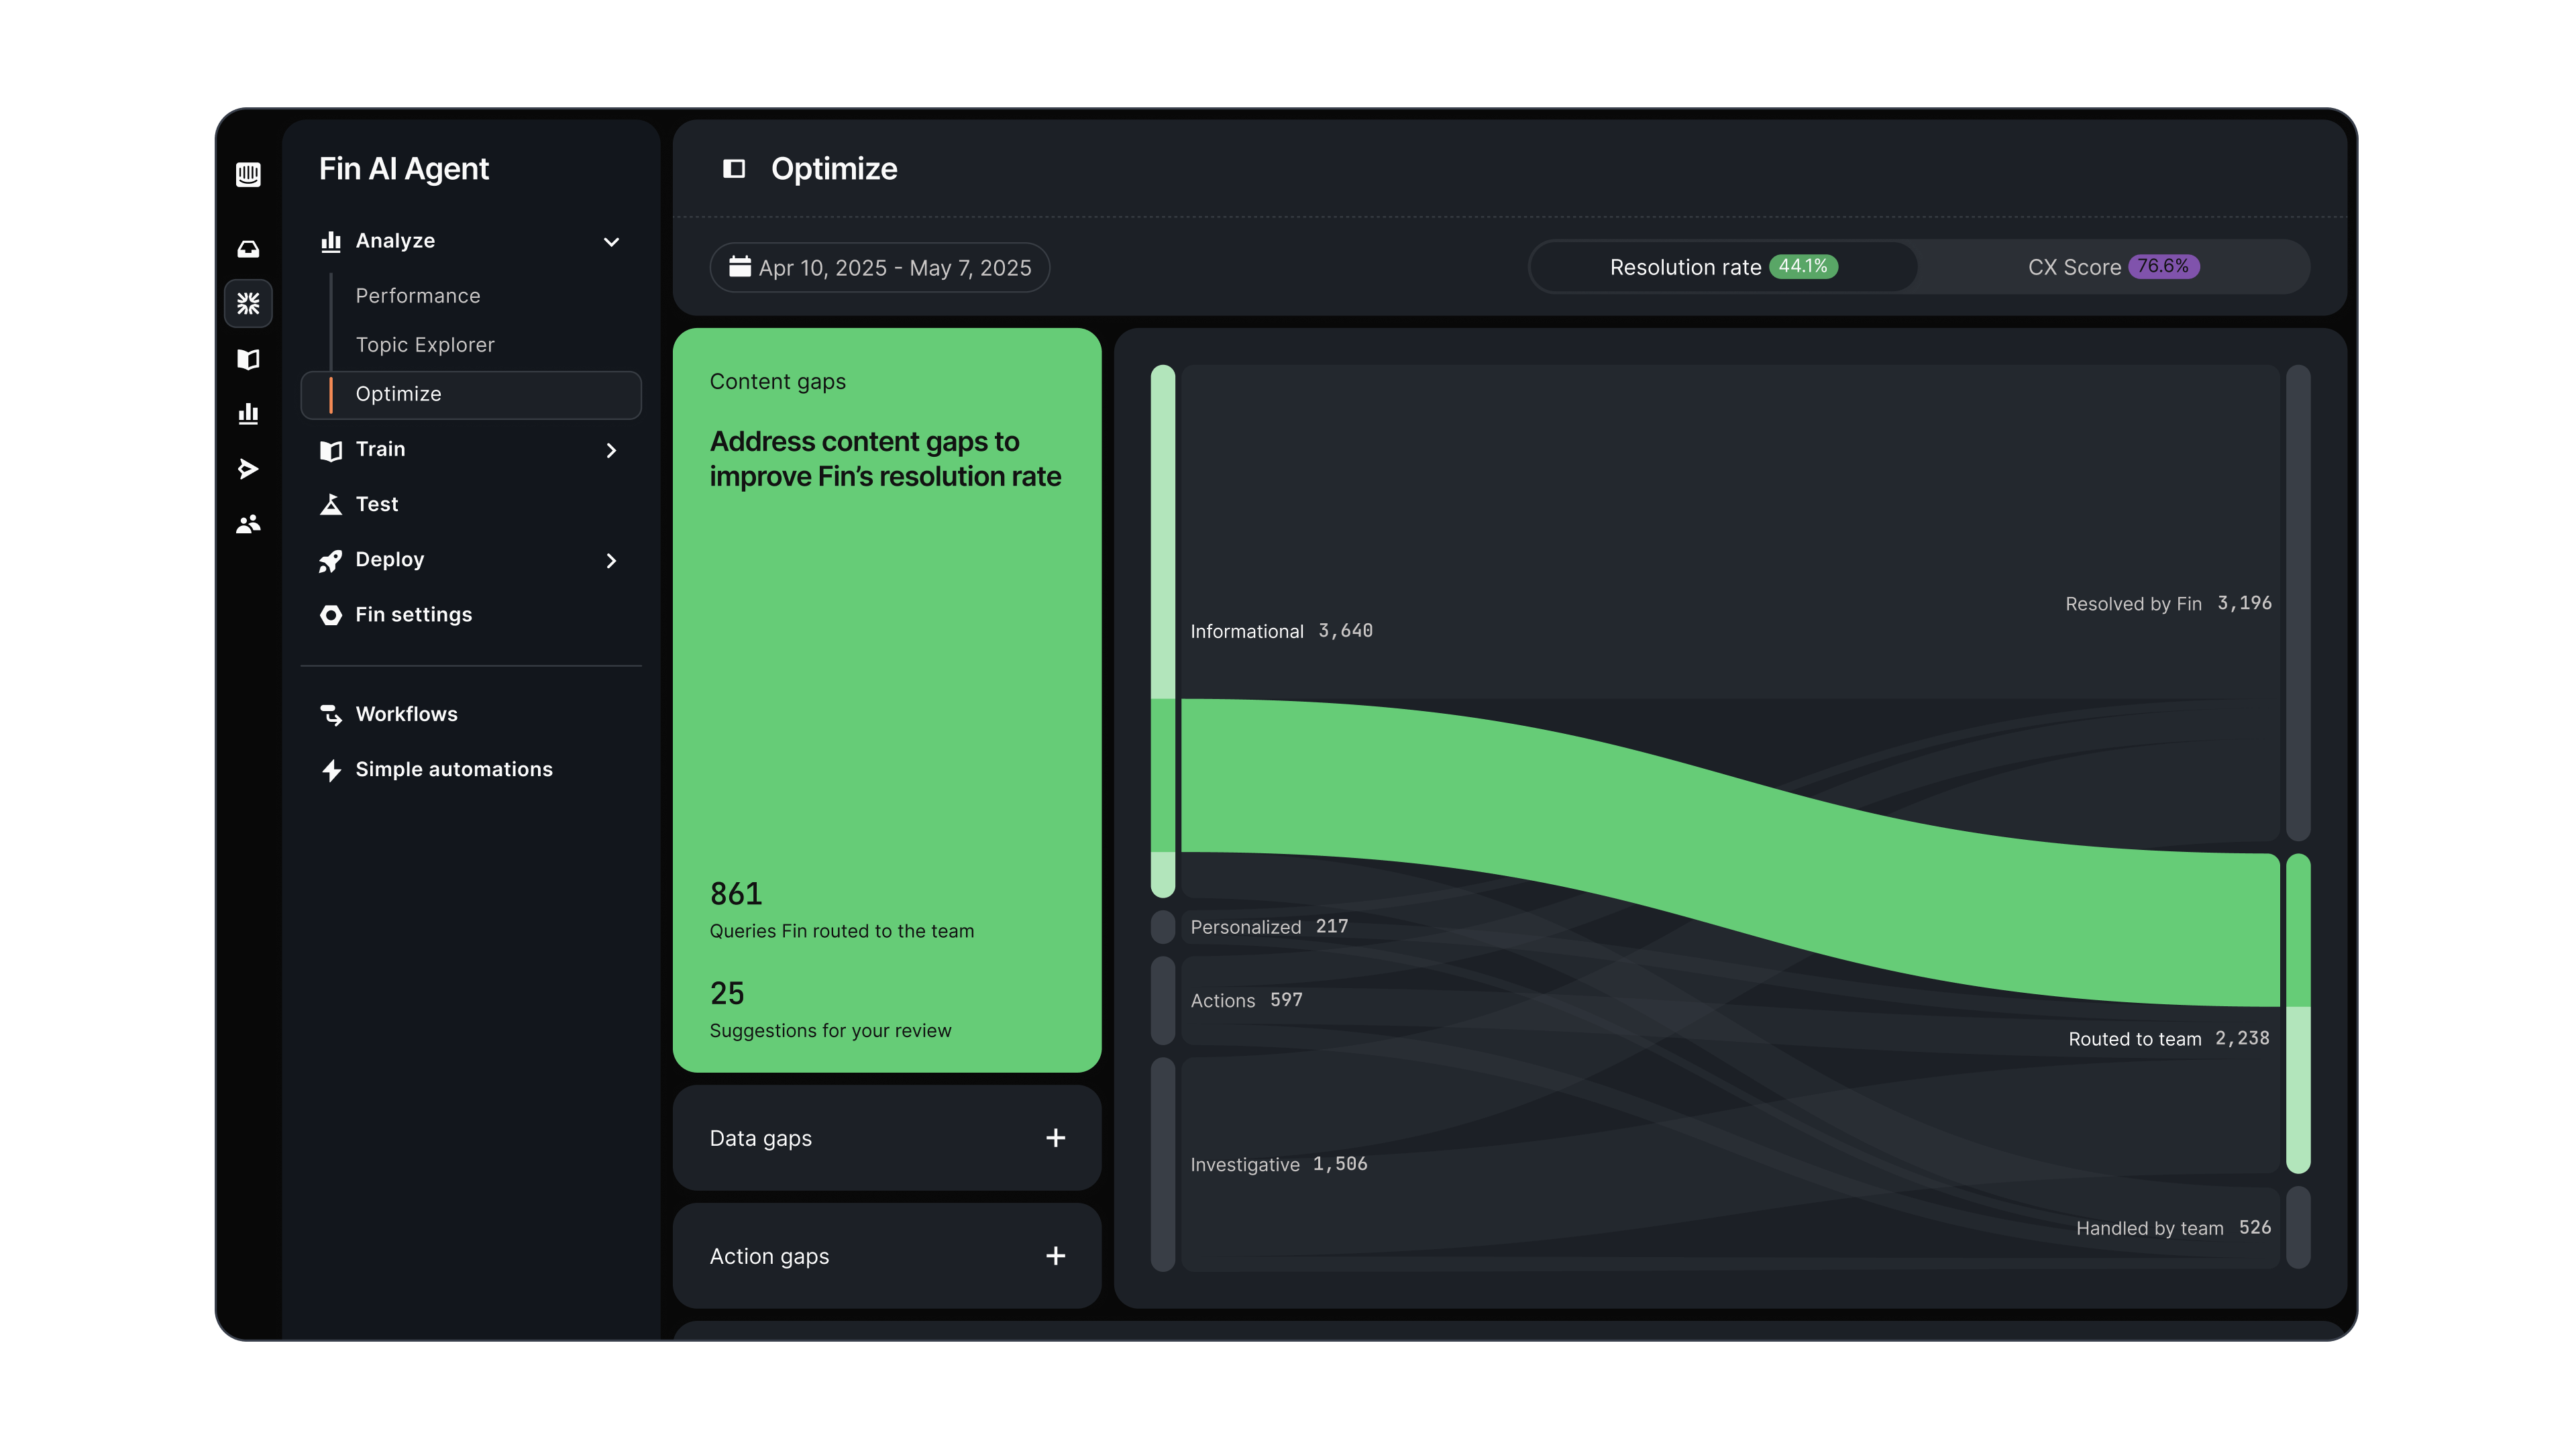The image size is (2576, 1449).
Task: Expand the Action gaps panel
Action: coord(1055,1255)
